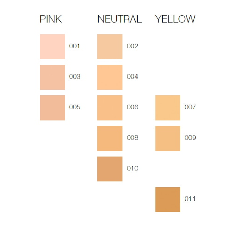Screen dimensions: 237x226
Task: Select the pink 001 shade swatch
Action: (x=52, y=47)
